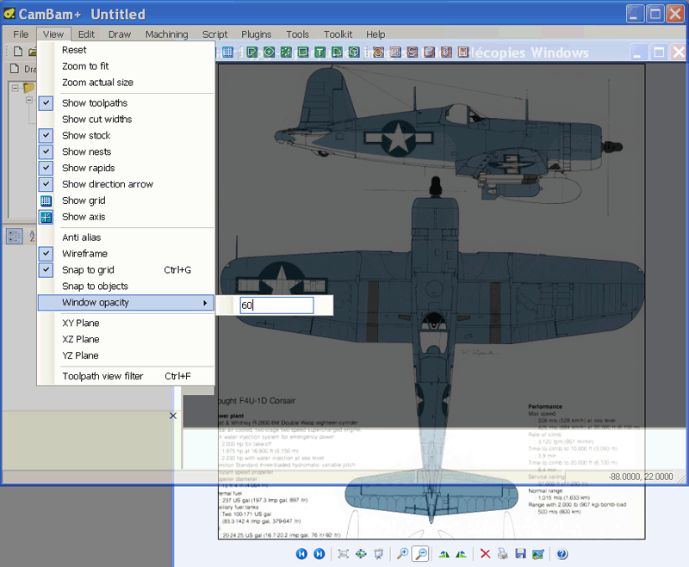Image resolution: width=689 pixels, height=567 pixels.
Task: Open the Machining menu
Action: [166, 34]
